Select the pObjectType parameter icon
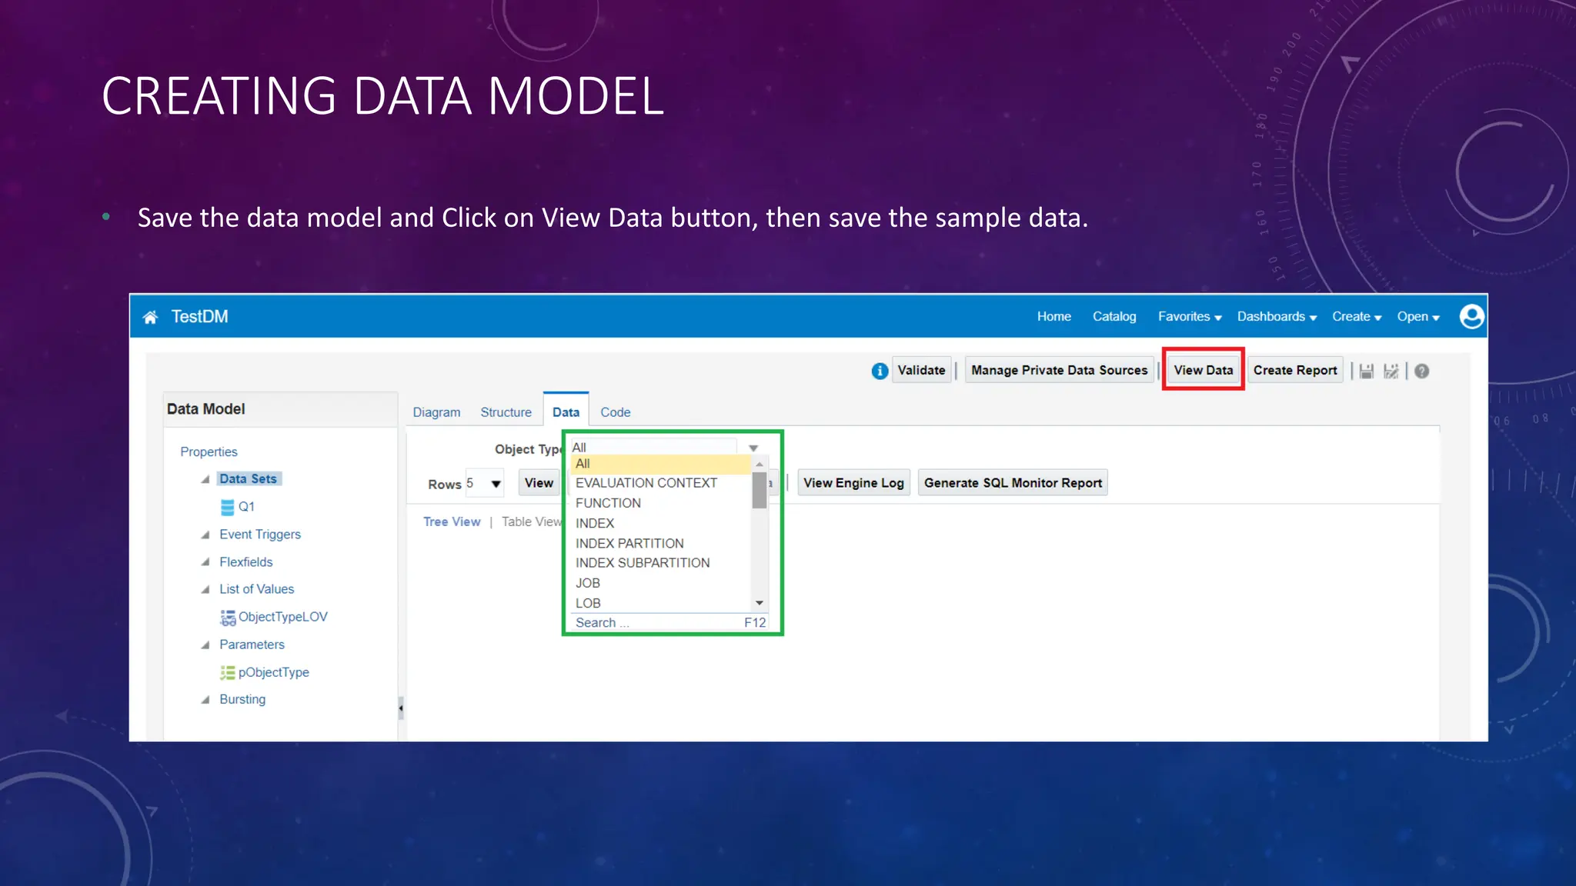 pos(228,673)
